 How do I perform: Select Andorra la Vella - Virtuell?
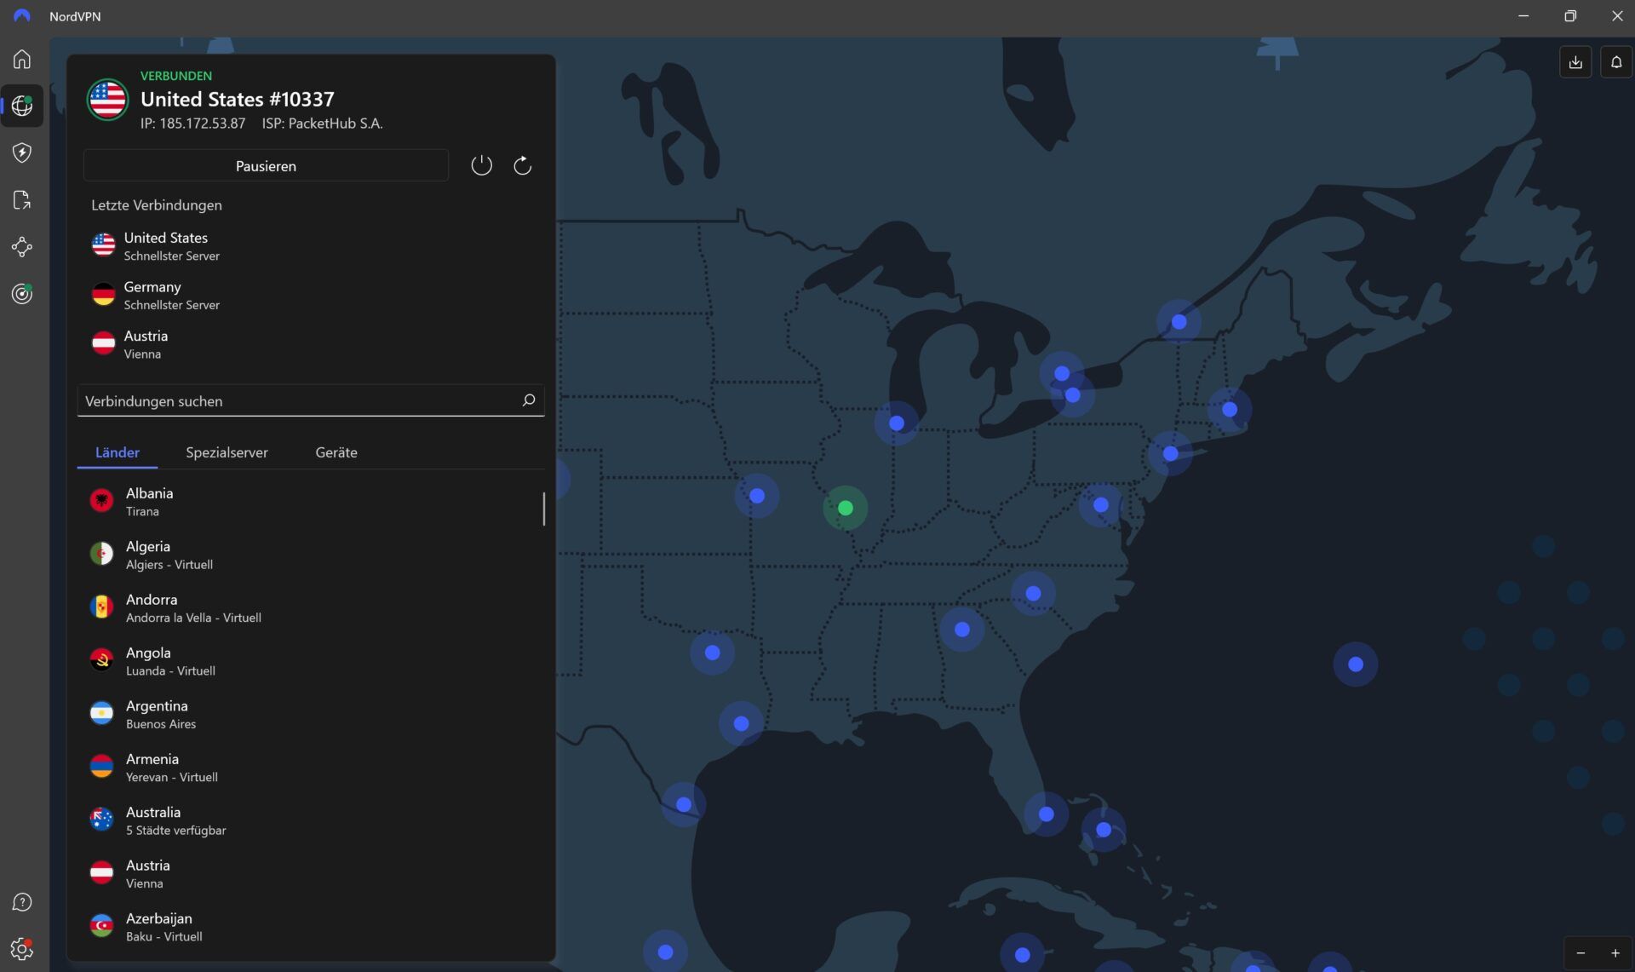[x=311, y=608]
